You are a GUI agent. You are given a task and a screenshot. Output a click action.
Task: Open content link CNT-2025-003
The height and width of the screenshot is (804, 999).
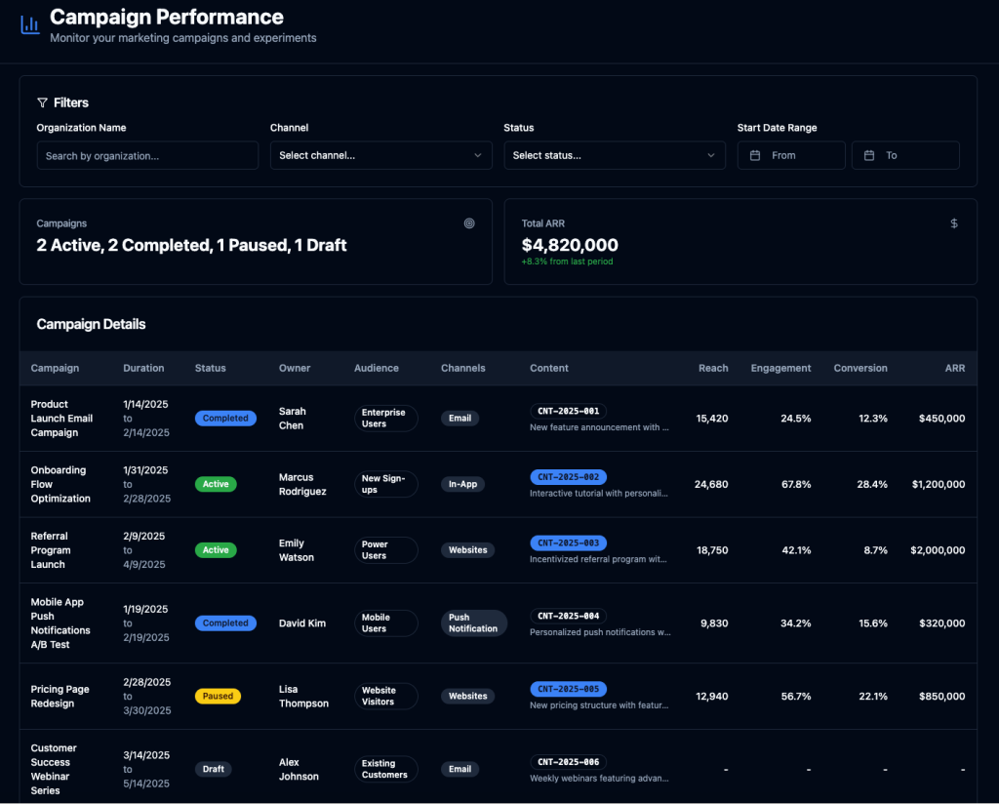(x=568, y=543)
